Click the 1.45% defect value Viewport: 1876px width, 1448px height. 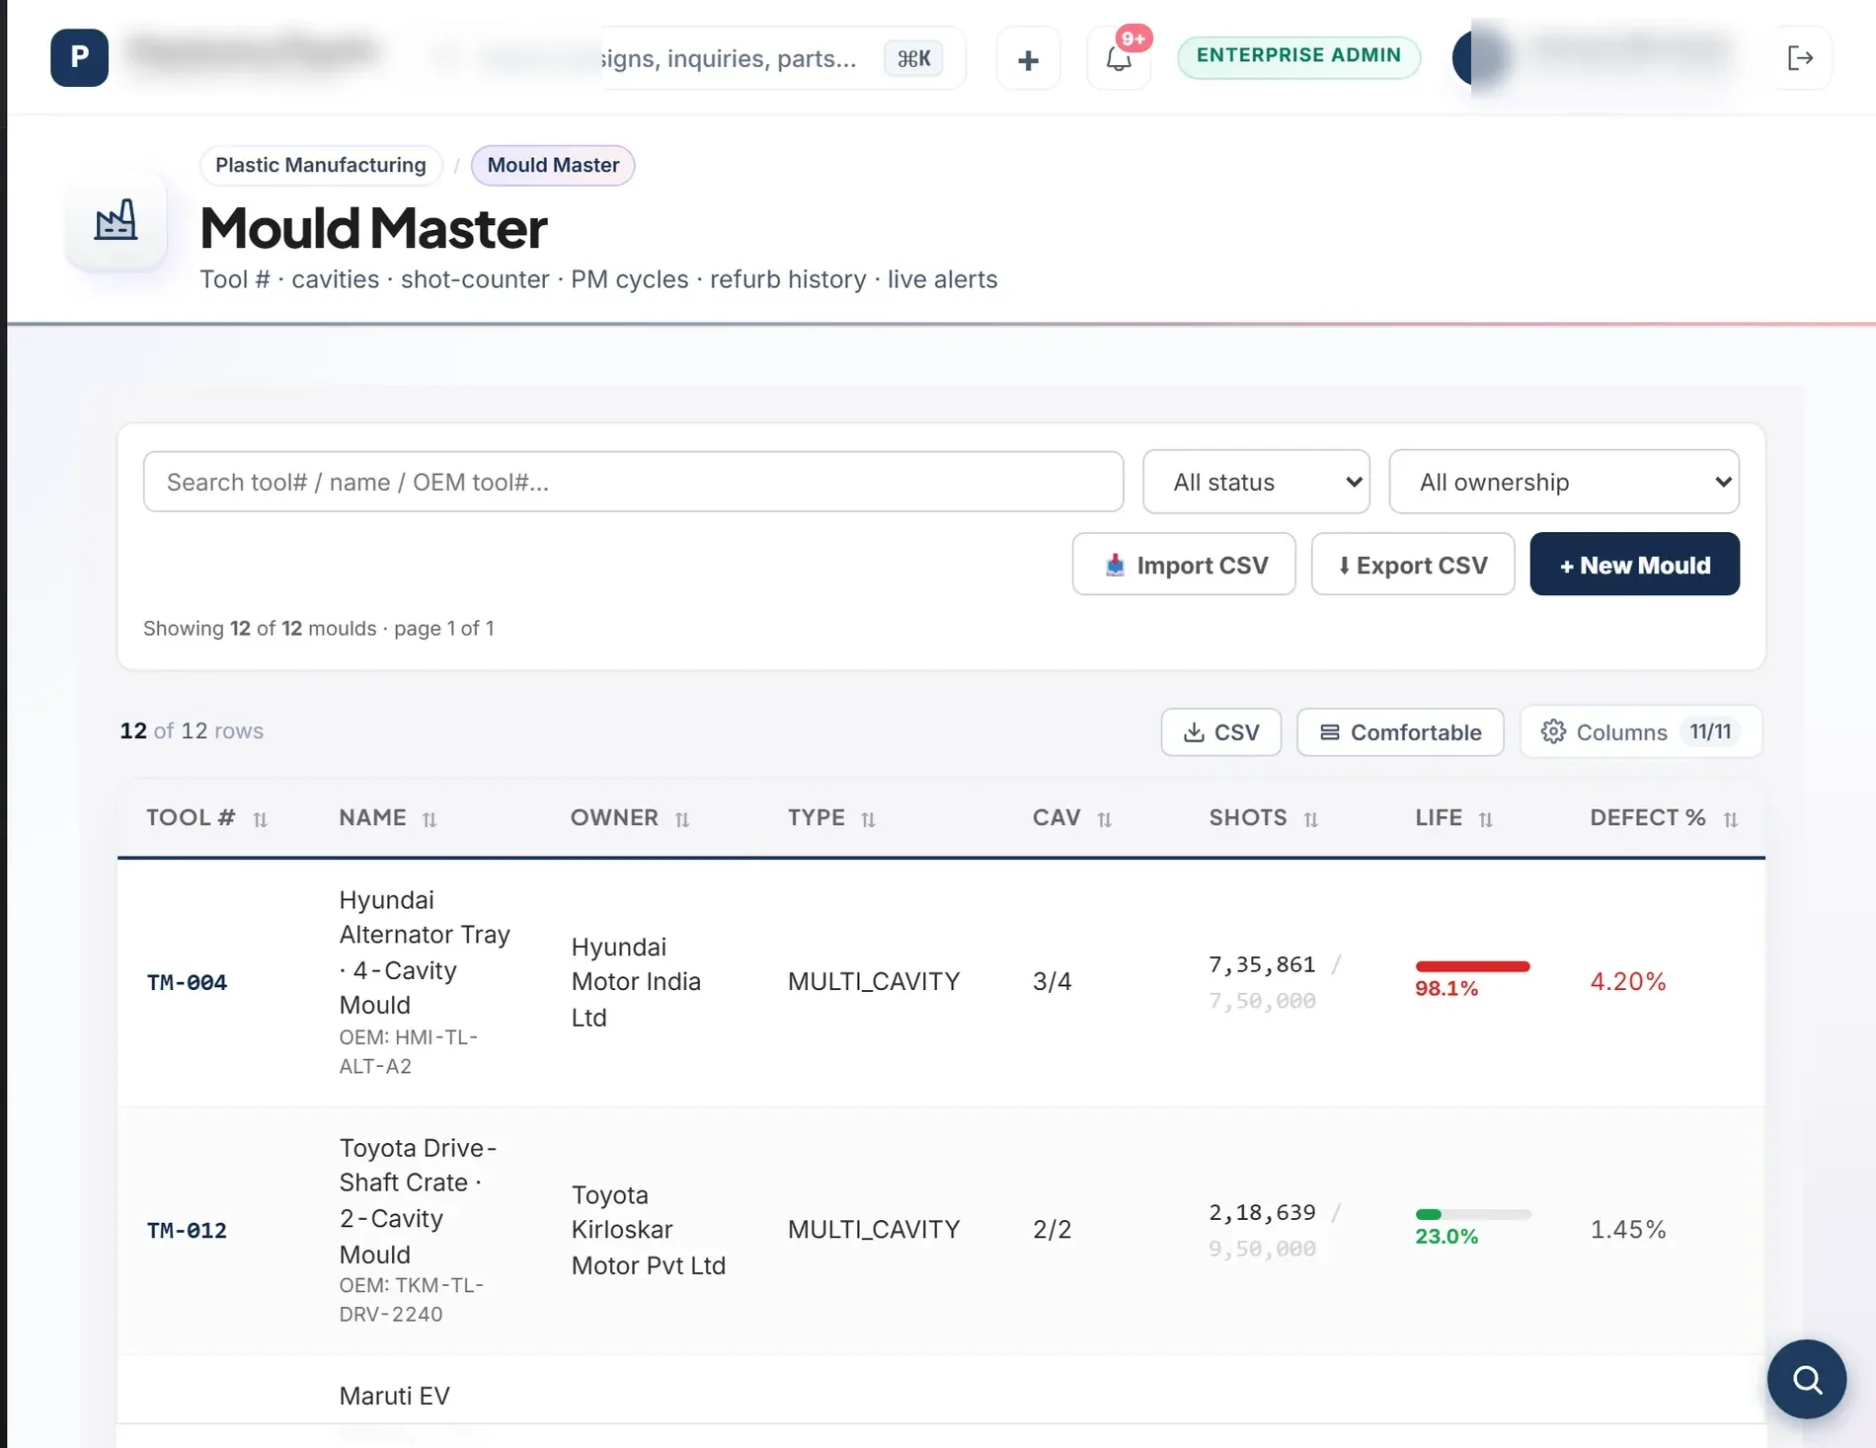[x=1627, y=1229]
